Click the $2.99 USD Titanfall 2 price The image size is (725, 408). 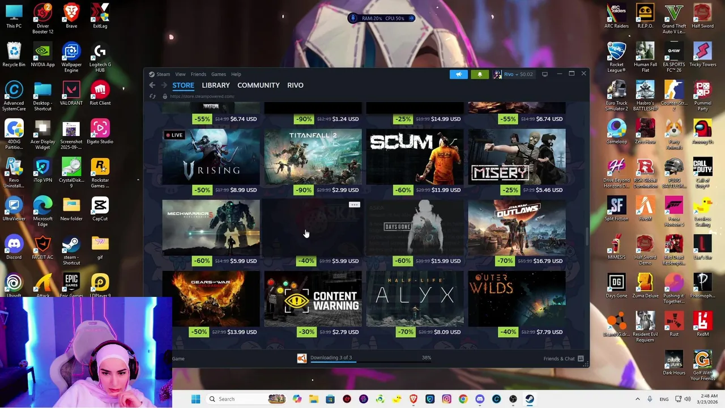coord(345,190)
